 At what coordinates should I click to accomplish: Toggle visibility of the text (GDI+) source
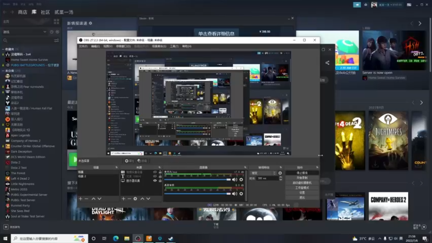[x=155, y=177]
